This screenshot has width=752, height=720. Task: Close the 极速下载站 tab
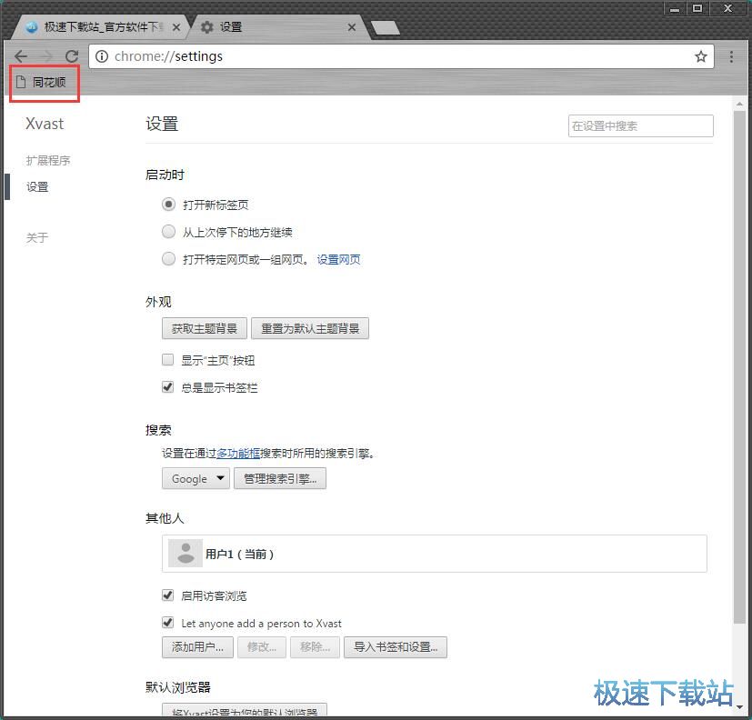(176, 28)
